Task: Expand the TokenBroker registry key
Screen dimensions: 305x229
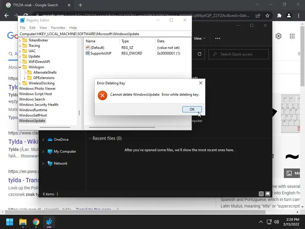Action: point(20,40)
